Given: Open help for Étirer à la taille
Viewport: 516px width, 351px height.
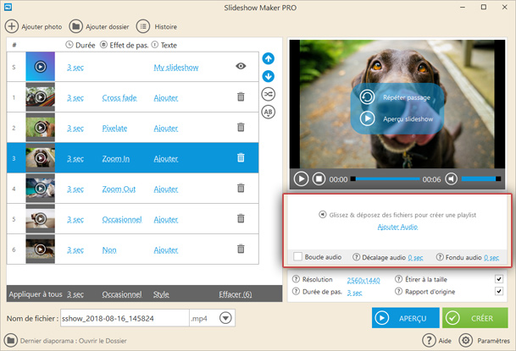Looking at the screenshot, I should coord(398,279).
